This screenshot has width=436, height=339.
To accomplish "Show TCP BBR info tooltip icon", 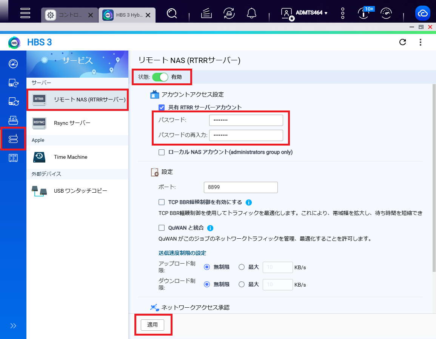I will pyautogui.click(x=249, y=202).
